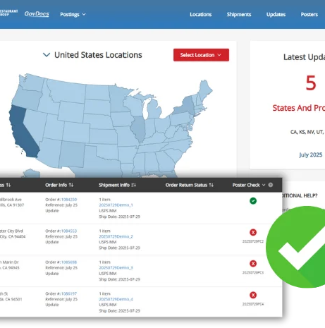Select Illinois on the map
This screenshot has width=325, height=328.
pos(138,128)
